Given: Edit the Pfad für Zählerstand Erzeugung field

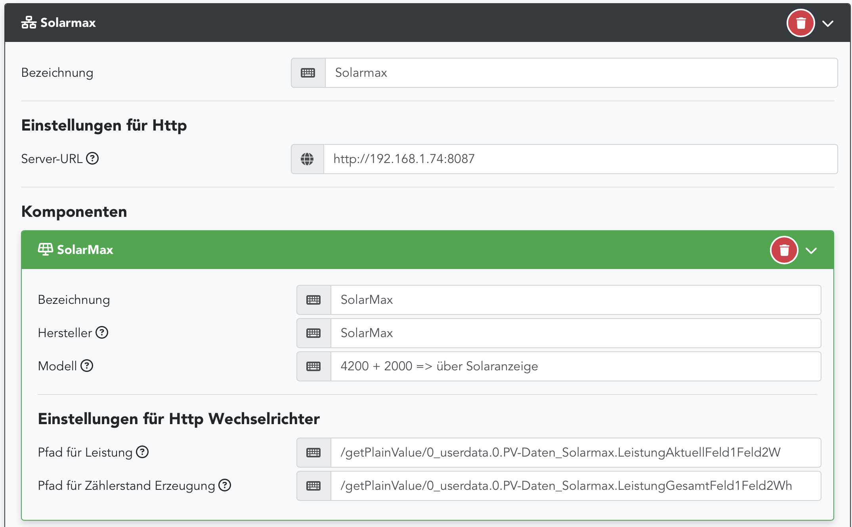Looking at the screenshot, I should pos(575,486).
